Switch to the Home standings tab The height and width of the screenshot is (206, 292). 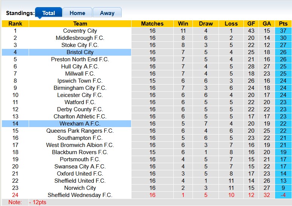click(77, 13)
